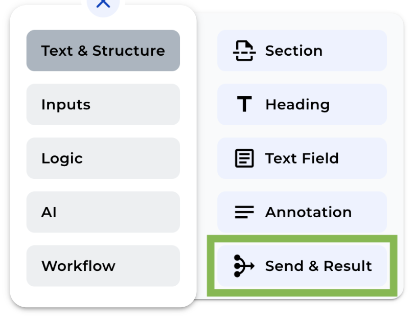The height and width of the screenshot is (320, 415).
Task: Select the AI category
Action: [103, 212]
